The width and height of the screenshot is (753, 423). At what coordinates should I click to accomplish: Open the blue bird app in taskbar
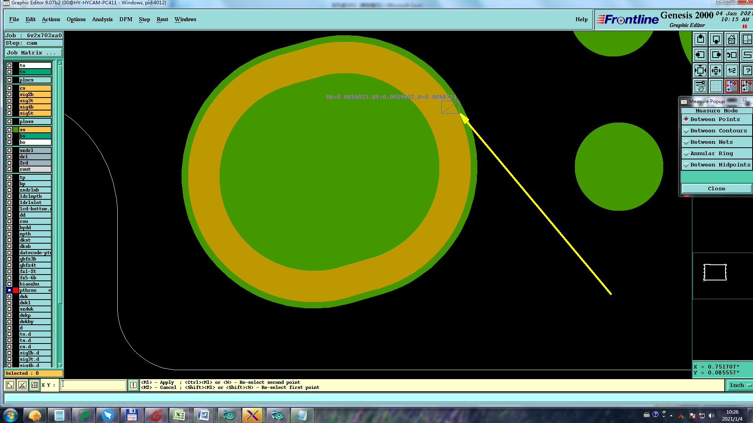[107, 415]
